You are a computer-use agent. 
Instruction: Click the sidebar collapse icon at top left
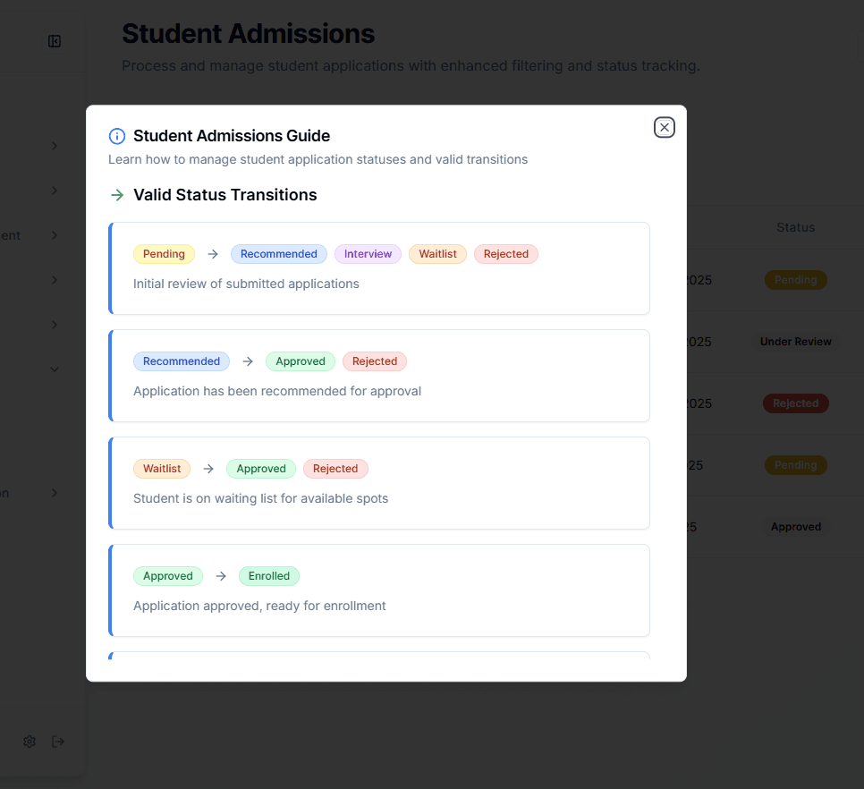[x=55, y=41]
